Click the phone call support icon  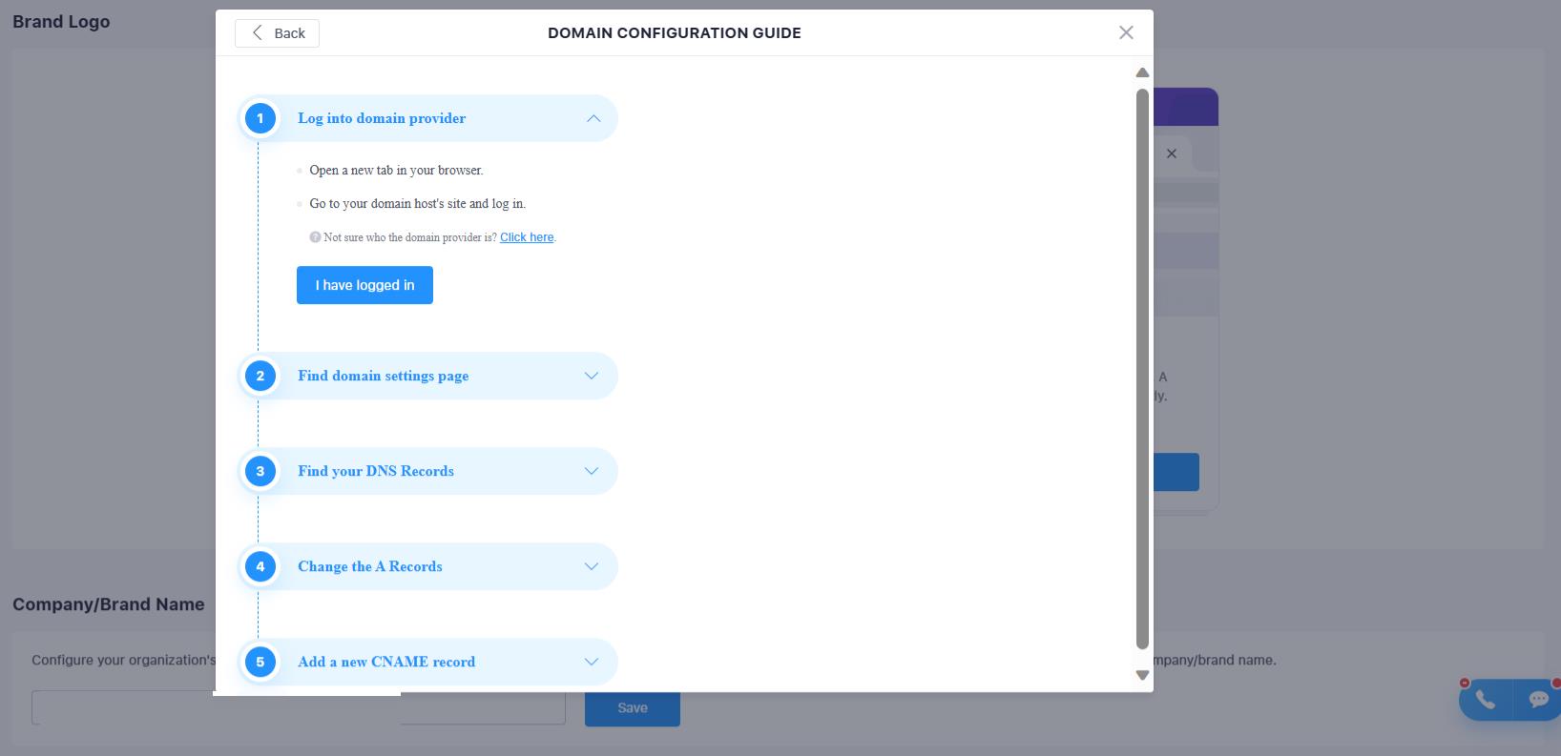point(1486,700)
